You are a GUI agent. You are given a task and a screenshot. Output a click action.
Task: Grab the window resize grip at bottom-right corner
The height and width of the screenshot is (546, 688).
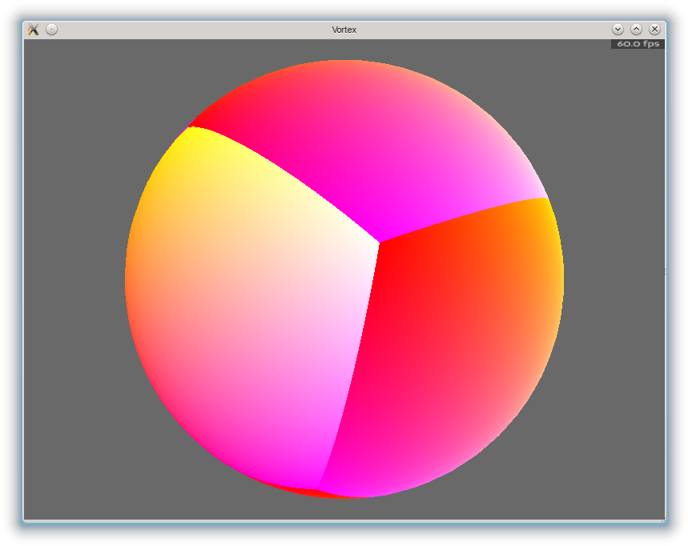(663, 520)
